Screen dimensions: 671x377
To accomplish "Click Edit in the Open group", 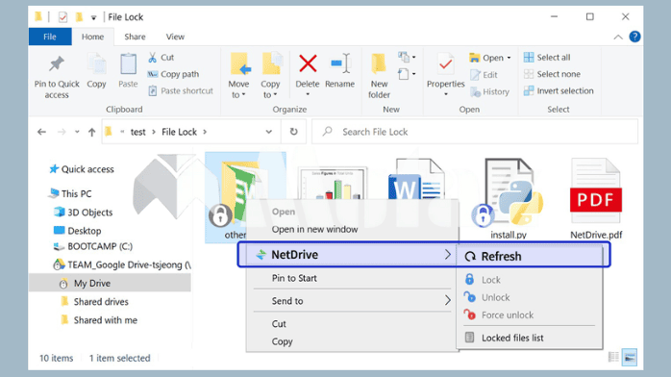I will coord(484,75).
